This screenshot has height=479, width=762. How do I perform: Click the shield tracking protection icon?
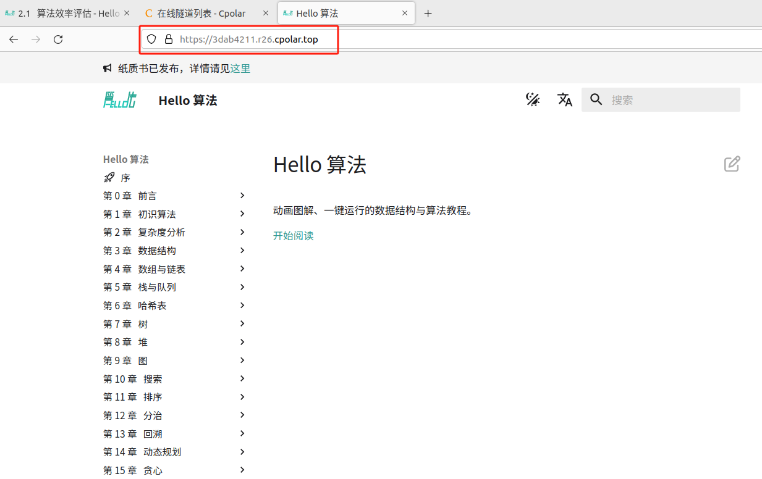pyautogui.click(x=151, y=40)
